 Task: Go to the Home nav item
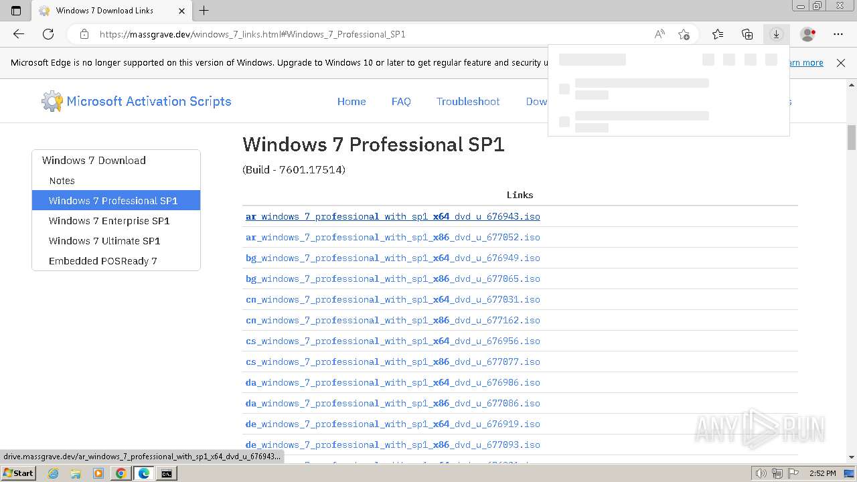352,102
